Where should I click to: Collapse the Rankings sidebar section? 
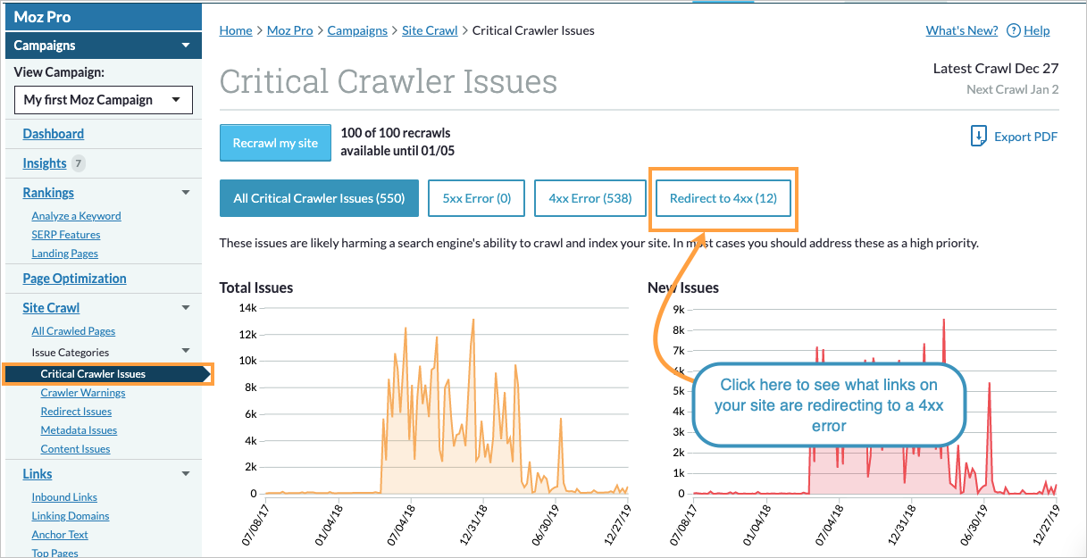[186, 192]
